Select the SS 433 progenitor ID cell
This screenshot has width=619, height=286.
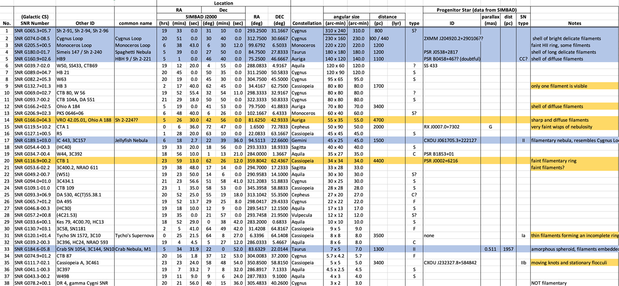(452, 65)
